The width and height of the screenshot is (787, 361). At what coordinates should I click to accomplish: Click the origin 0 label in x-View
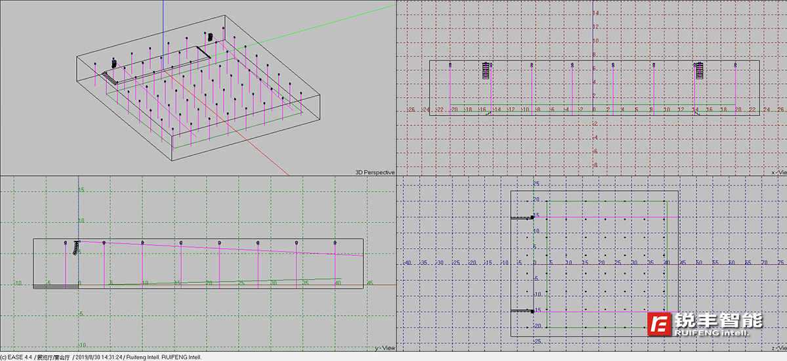click(x=594, y=110)
